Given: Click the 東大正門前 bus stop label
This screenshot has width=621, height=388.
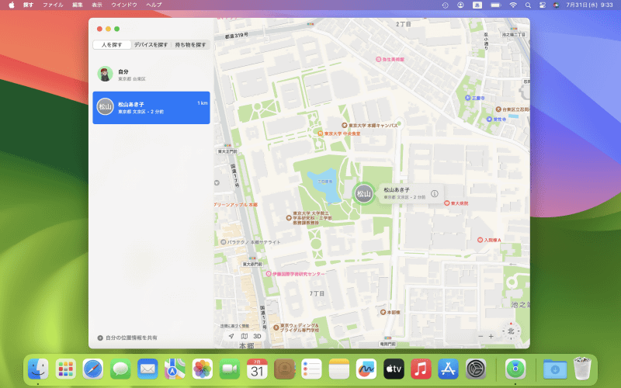Looking at the screenshot, I should point(227,151).
